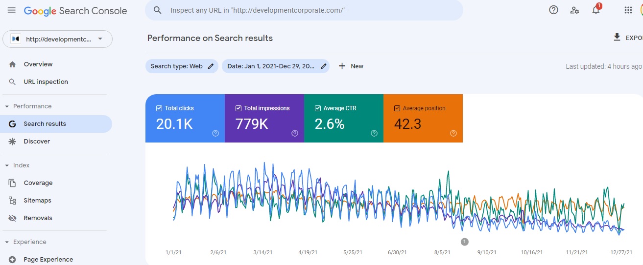
Task: Open the property selector dropdown arrow
Action: pos(100,39)
